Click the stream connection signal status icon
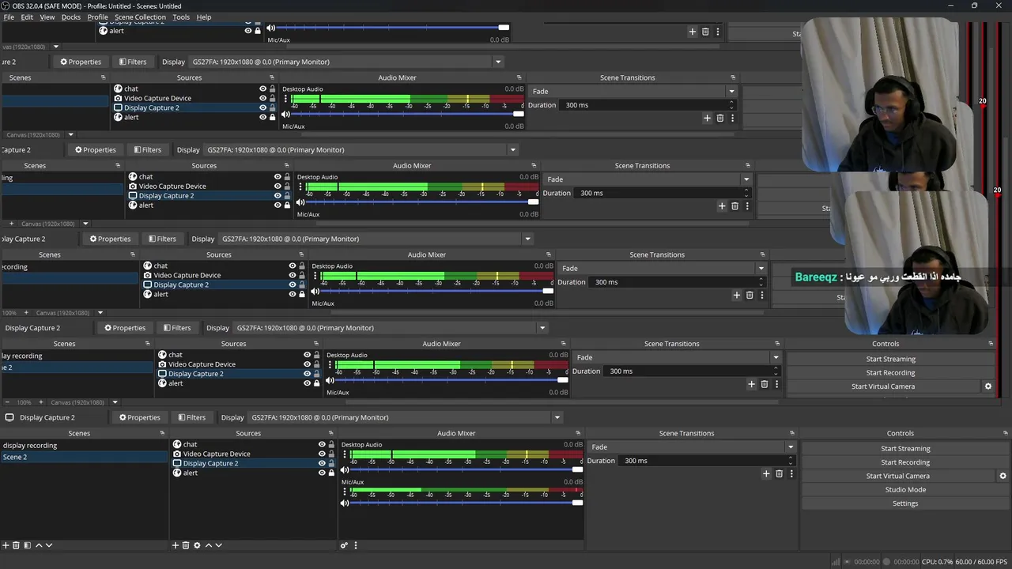This screenshot has width=1012, height=569. coord(836,562)
